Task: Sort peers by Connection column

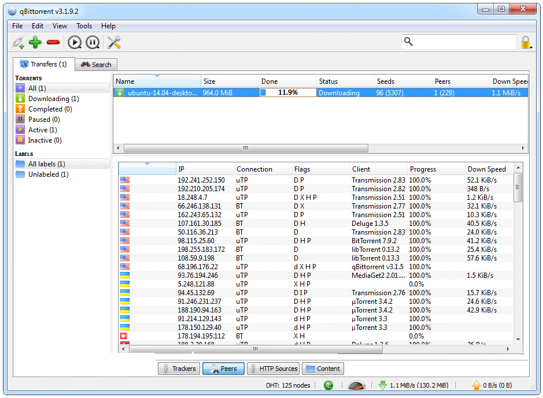Action: point(263,169)
